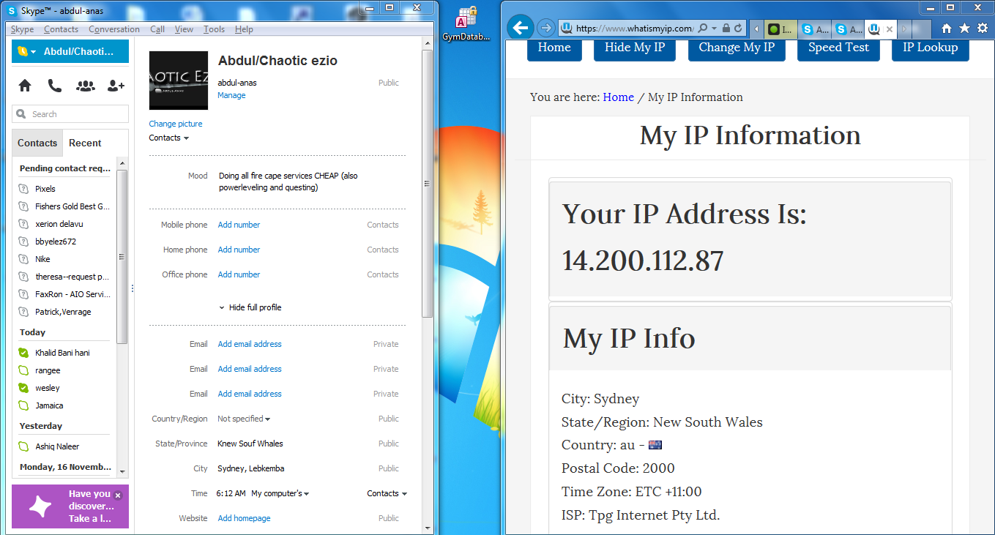This screenshot has height=535, width=995.
Task: Click the browser address bar URL
Action: 634,29
